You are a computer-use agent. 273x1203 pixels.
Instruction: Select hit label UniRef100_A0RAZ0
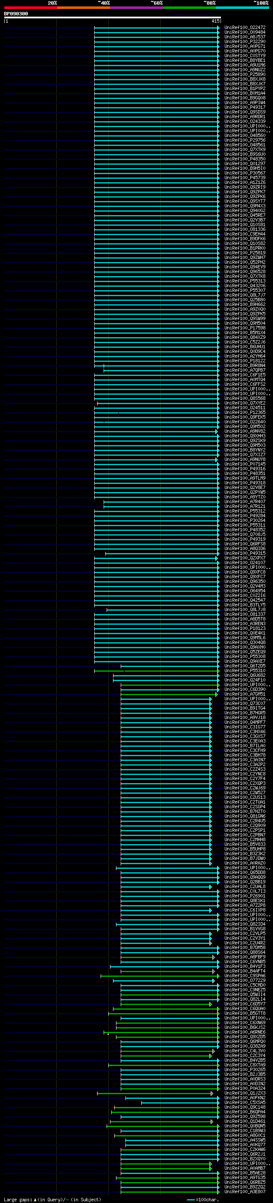pos(245,863)
